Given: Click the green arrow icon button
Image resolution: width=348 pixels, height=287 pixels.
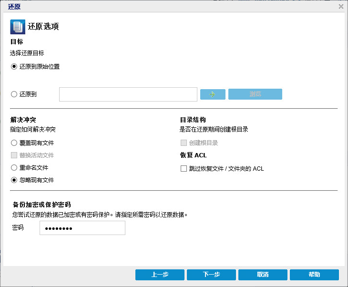Looking at the screenshot, I should pos(213,94).
